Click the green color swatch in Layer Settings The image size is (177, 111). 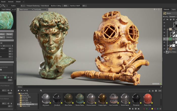(x=5, y=77)
